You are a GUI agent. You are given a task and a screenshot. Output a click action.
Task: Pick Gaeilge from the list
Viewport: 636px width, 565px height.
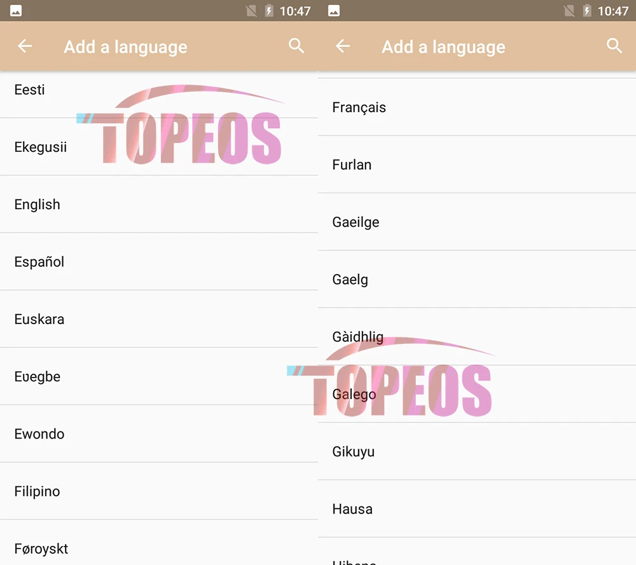pos(477,222)
